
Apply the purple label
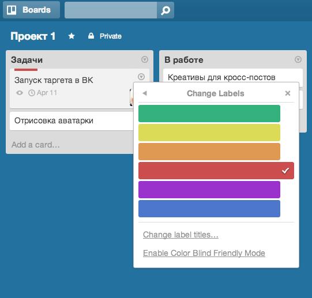[209, 190]
